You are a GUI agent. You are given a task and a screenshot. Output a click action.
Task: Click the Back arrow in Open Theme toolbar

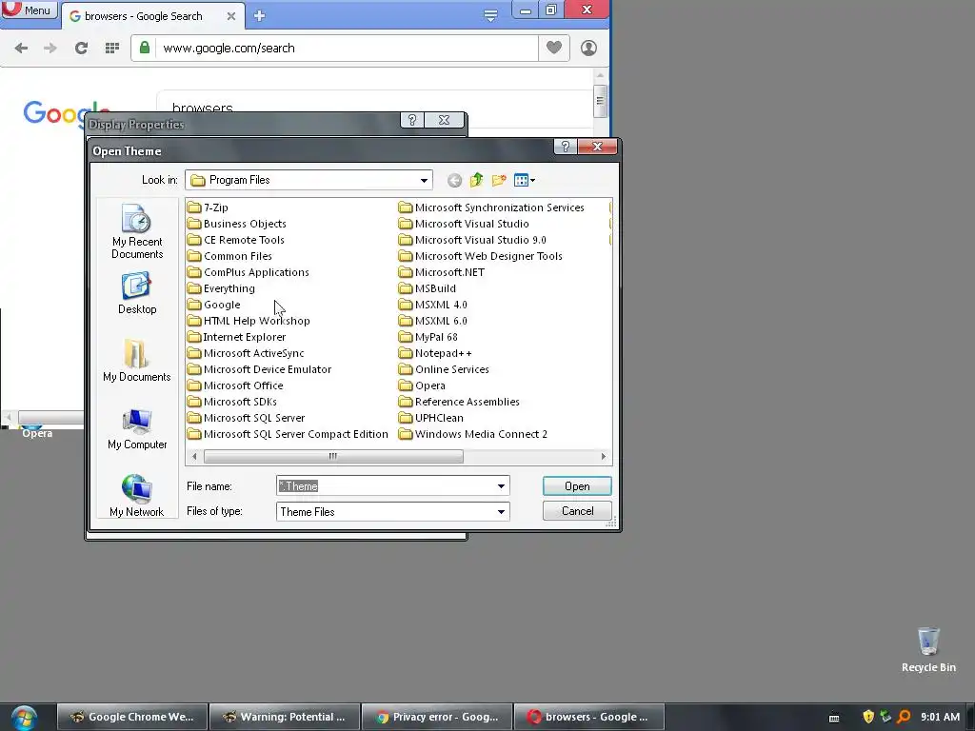(x=454, y=180)
